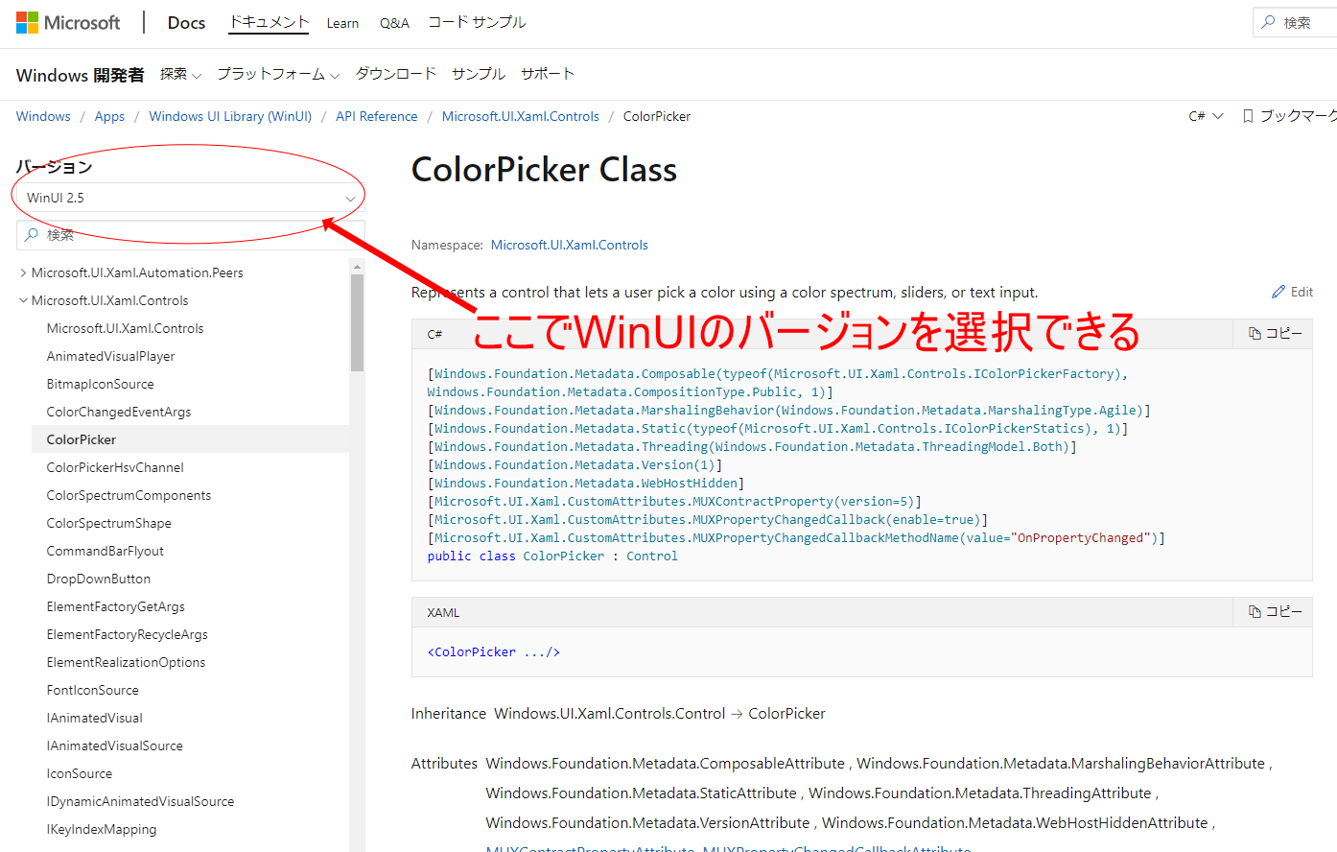
Task: Go to Windows UI Library (WinUI) breadcrumb
Action: pyautogui.click(x=230, y=116)
